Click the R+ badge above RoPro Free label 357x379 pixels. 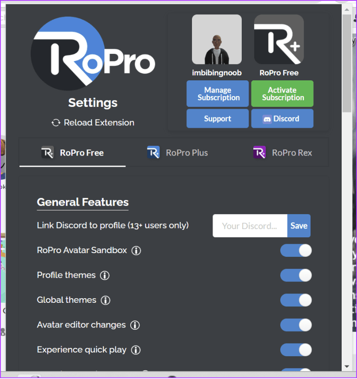pyautogui.click(x=278, y=39)
